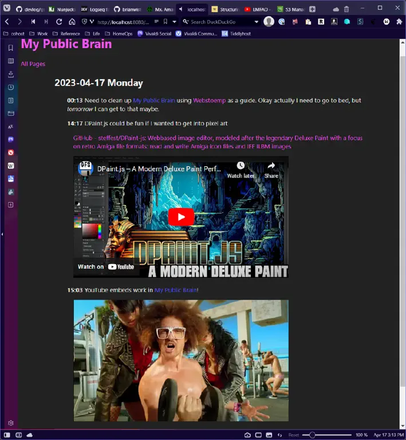The height and width of the screenshot is (440, 406).
Task: Click the Fast Forward navigation button
Action: coord(46,22)
